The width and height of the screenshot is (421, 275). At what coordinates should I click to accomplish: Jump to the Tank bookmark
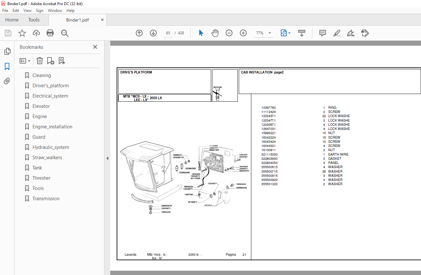coord(37,168)
